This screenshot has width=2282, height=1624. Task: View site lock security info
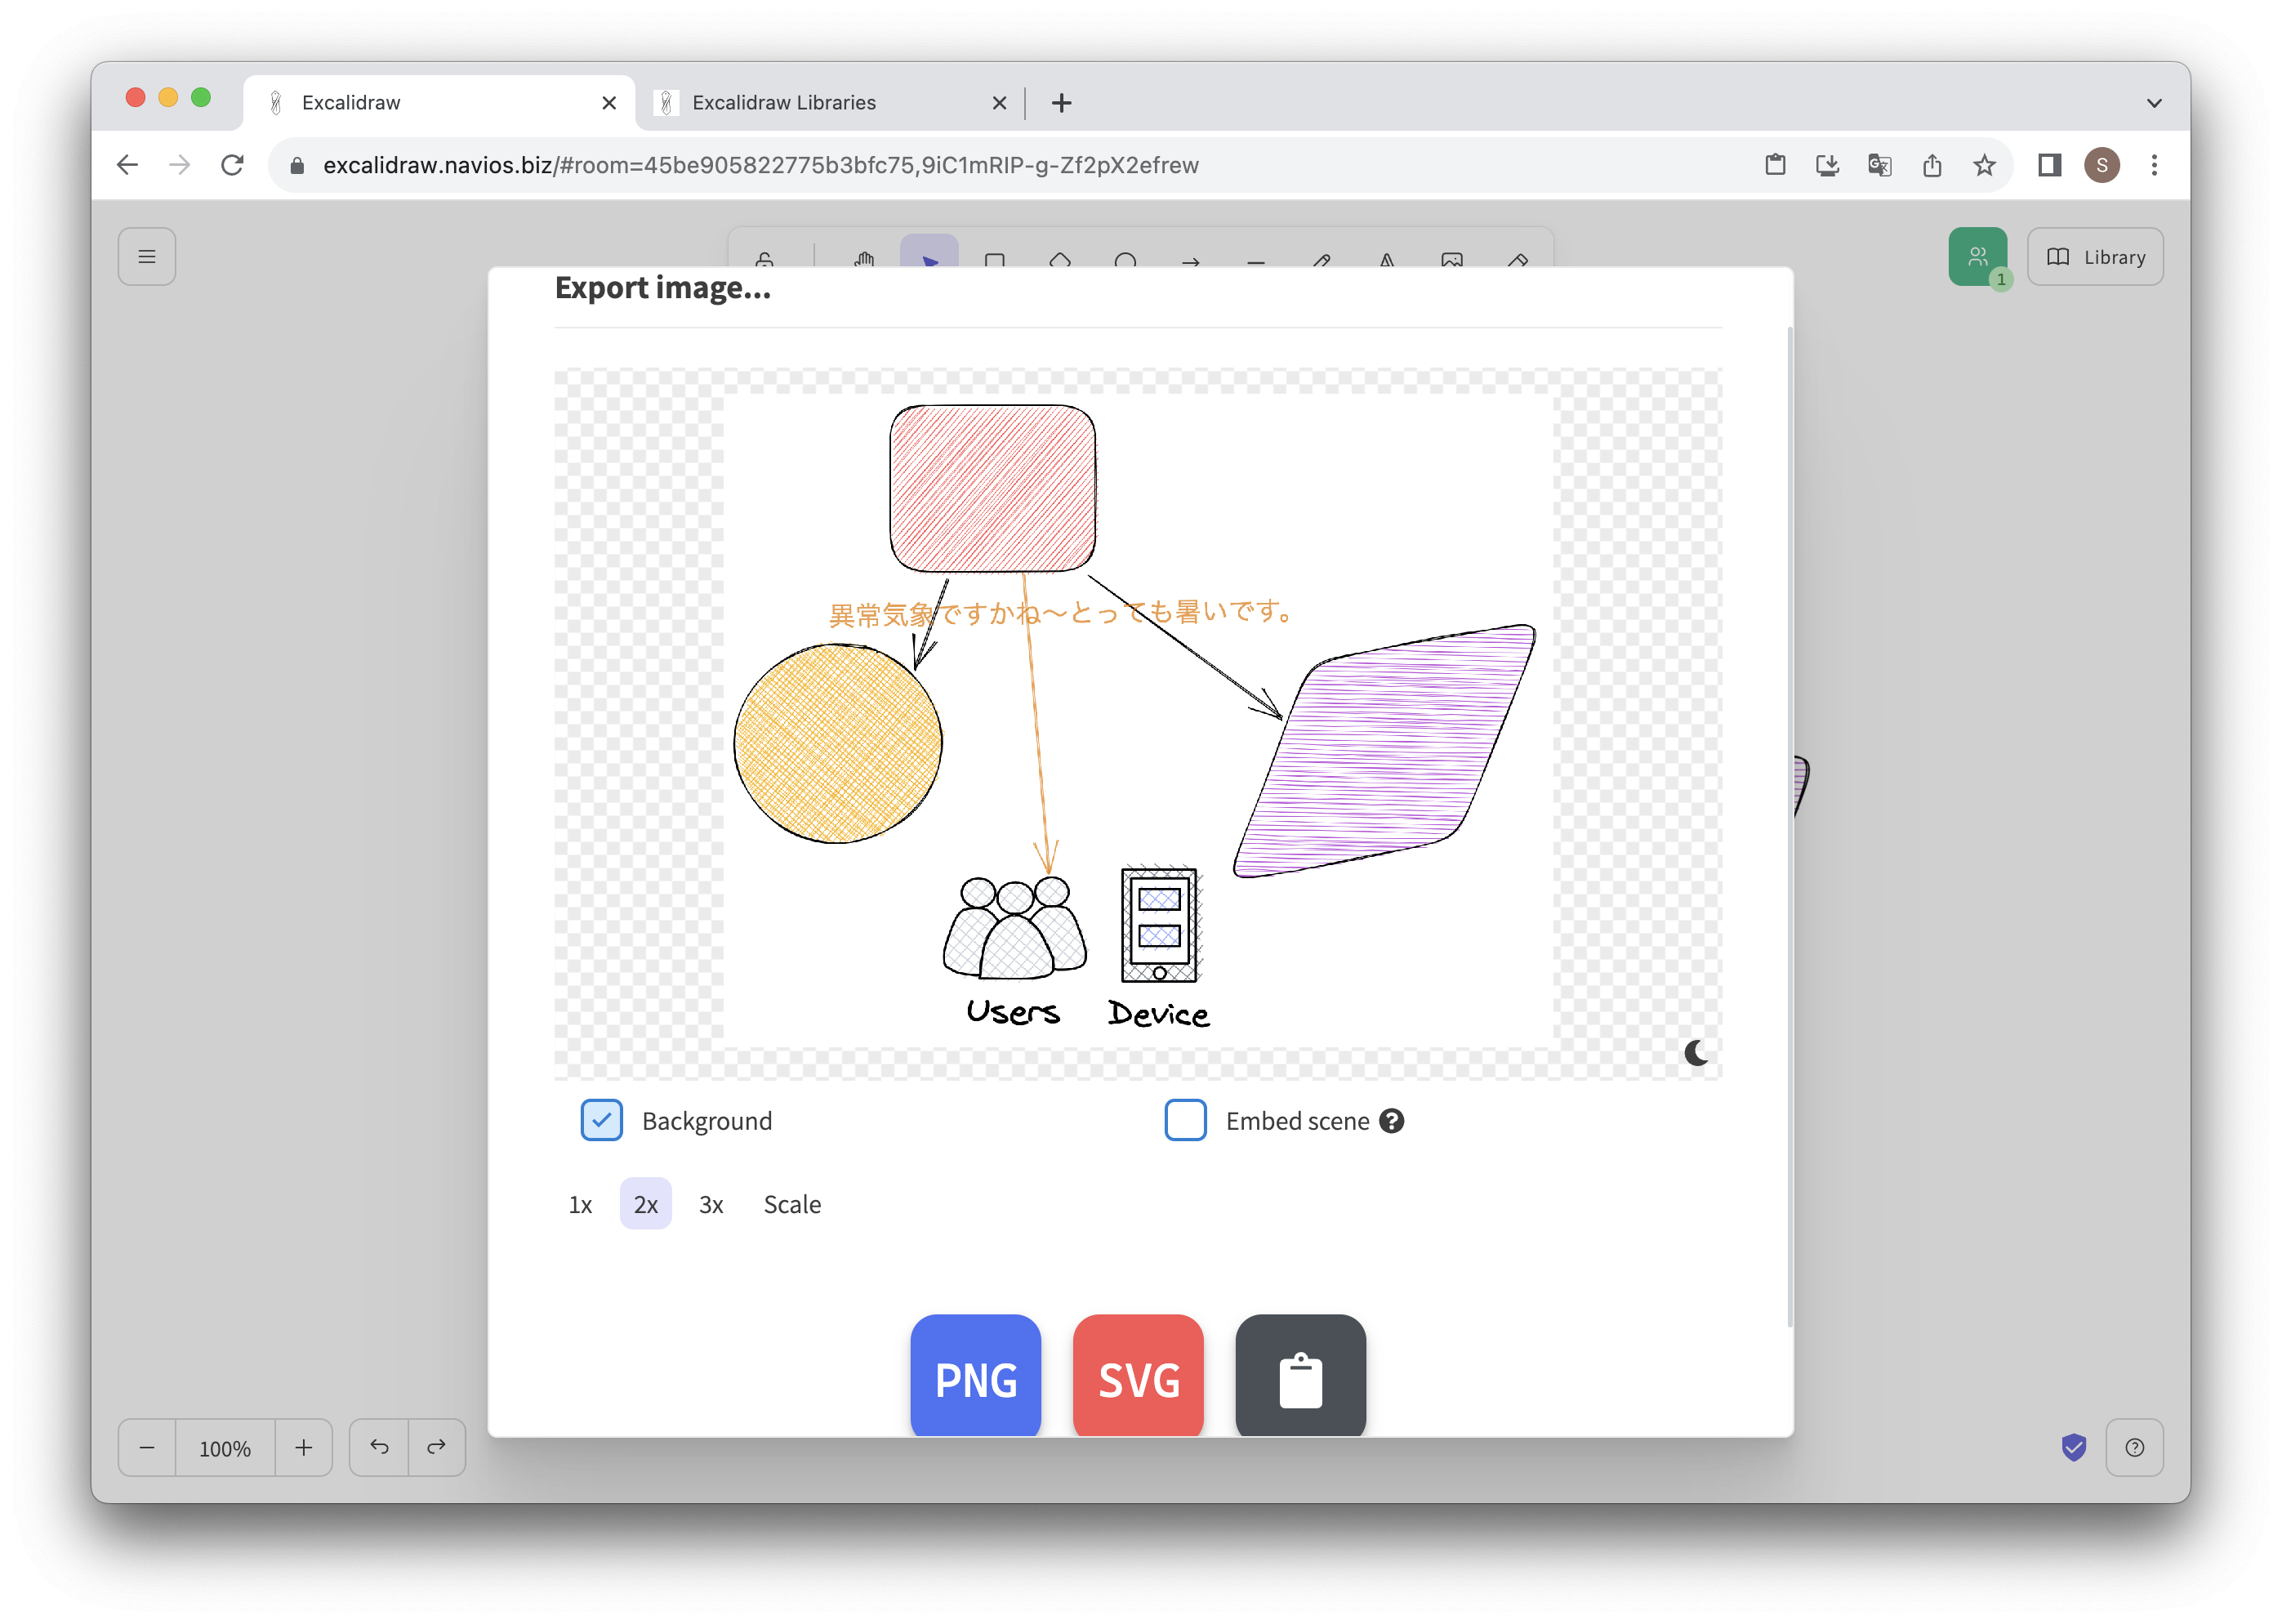pyautogui.click(x=296, y=166)
